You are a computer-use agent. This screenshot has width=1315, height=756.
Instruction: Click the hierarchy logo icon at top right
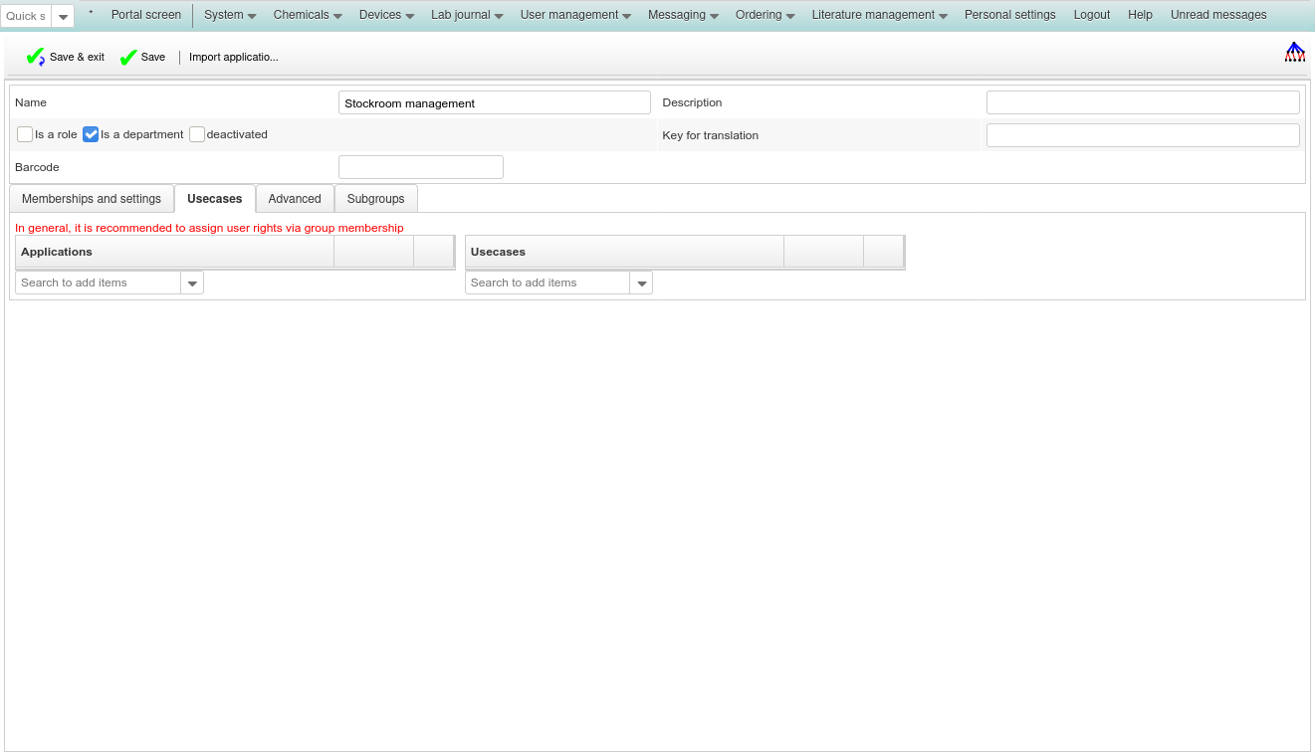(1294, 53)
